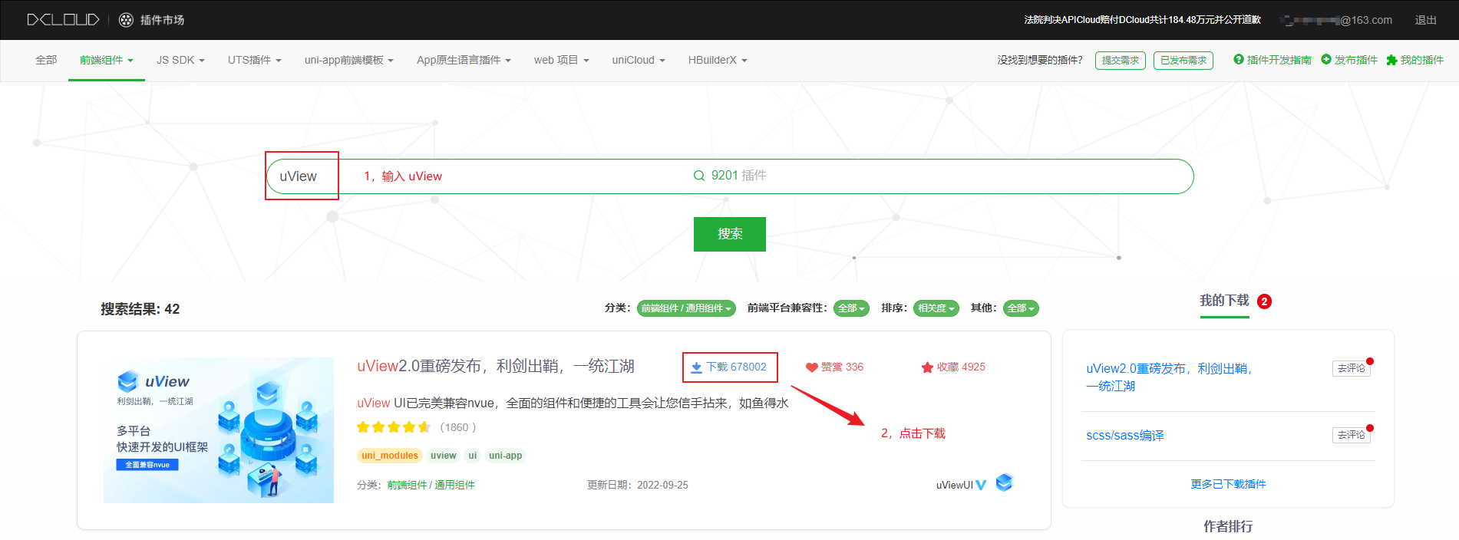Screen dimensions: 1459x540
Task: Open uView2.0 link in 我的下载 list
Action: (x=1169, y=377)
